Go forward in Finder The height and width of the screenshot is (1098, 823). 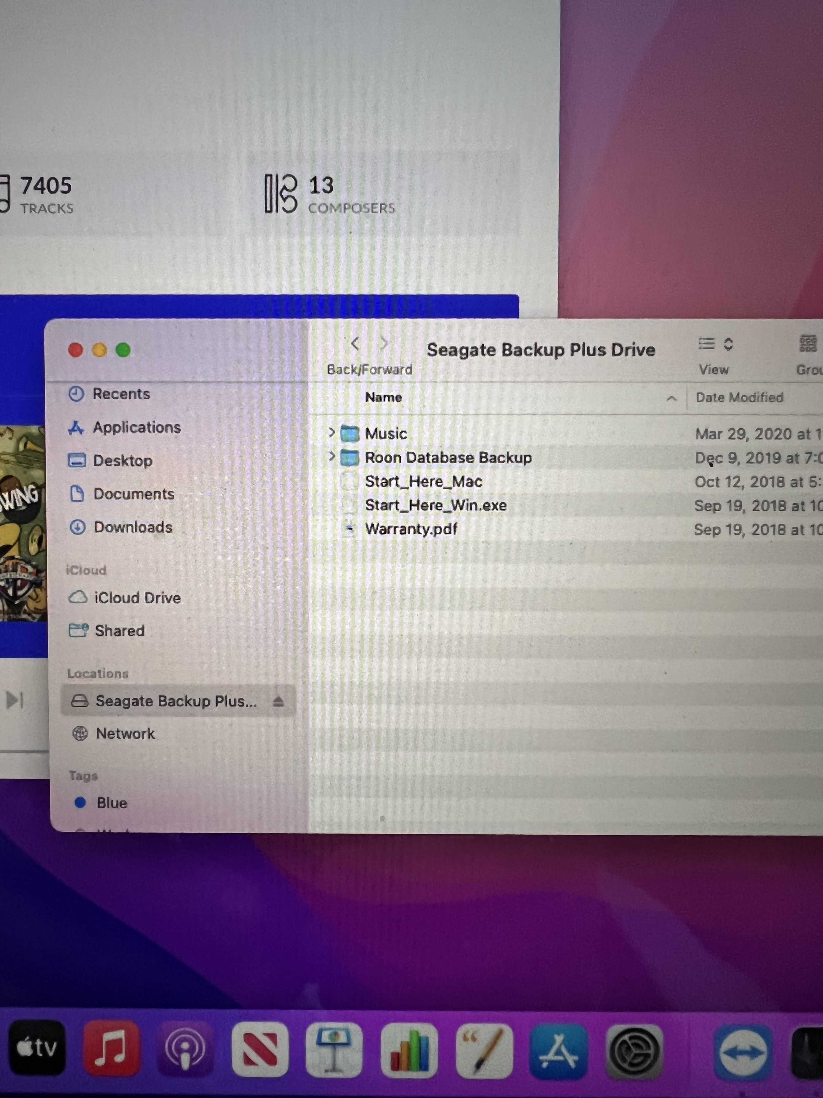point(384,343)
